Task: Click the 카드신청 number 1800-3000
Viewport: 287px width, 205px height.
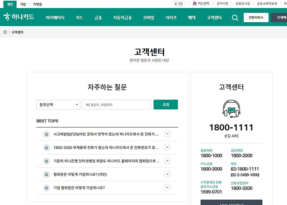Action: (212, 169)
